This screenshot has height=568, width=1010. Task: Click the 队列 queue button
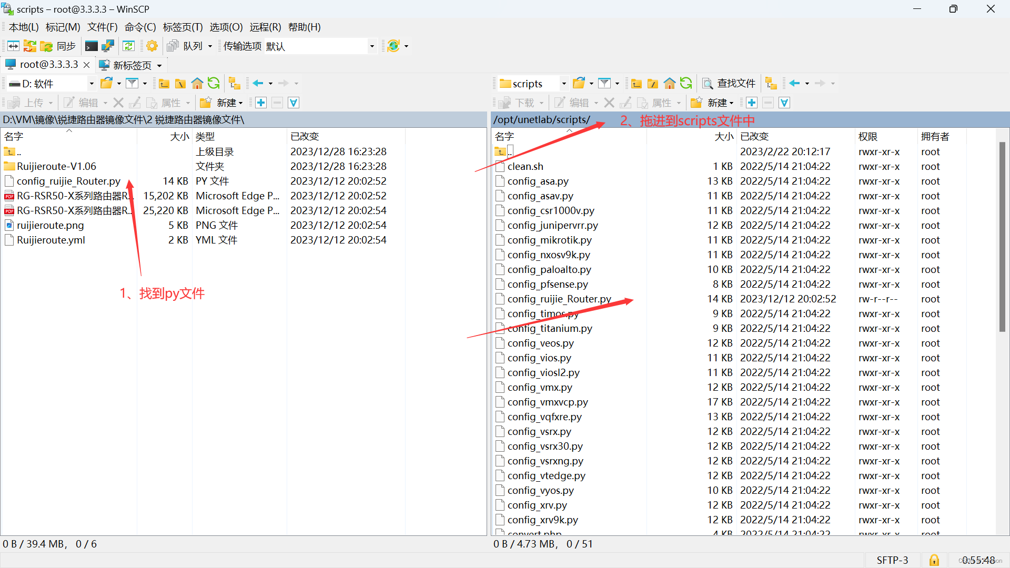pyautogui.click(x=185, y=46)
